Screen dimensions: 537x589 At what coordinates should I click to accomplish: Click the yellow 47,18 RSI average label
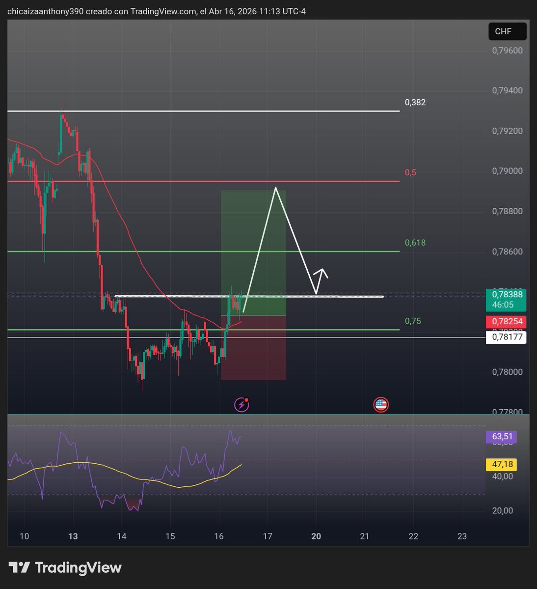[502, 464]
